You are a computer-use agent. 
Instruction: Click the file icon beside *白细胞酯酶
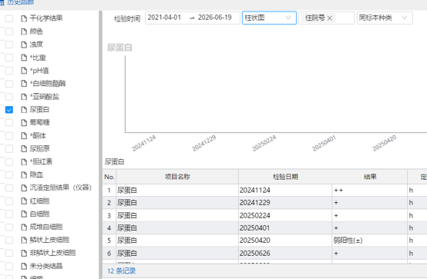[24, 84]
